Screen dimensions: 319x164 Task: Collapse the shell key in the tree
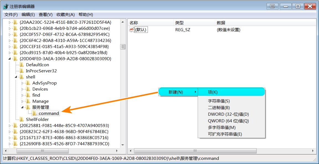pos(16,77)
